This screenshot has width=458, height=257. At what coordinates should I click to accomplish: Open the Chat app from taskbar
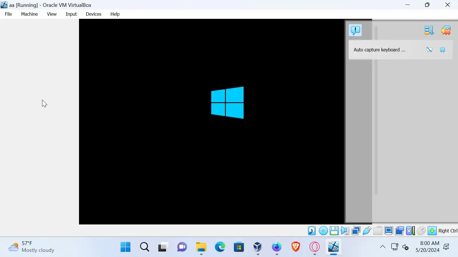(x=182, y=247)
